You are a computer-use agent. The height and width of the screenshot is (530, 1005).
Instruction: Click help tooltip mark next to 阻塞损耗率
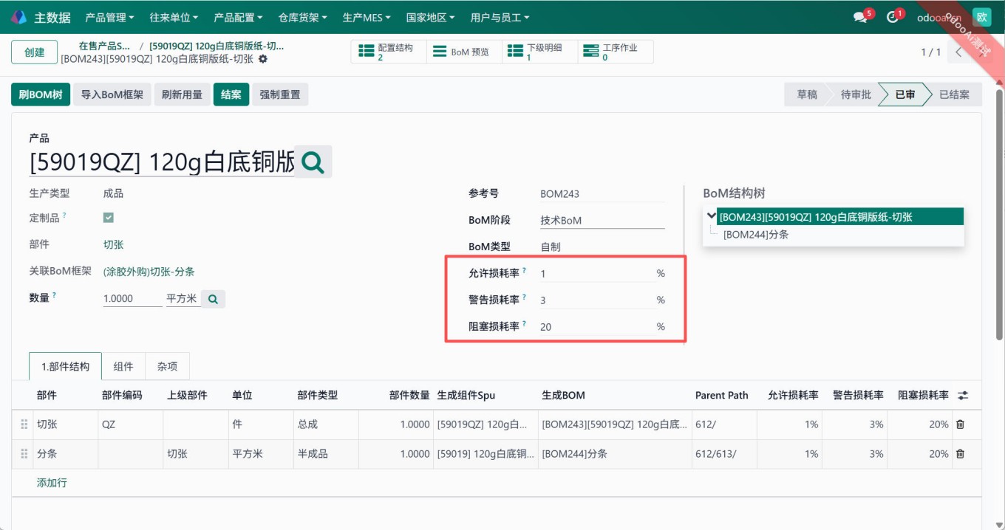(525, 324)
